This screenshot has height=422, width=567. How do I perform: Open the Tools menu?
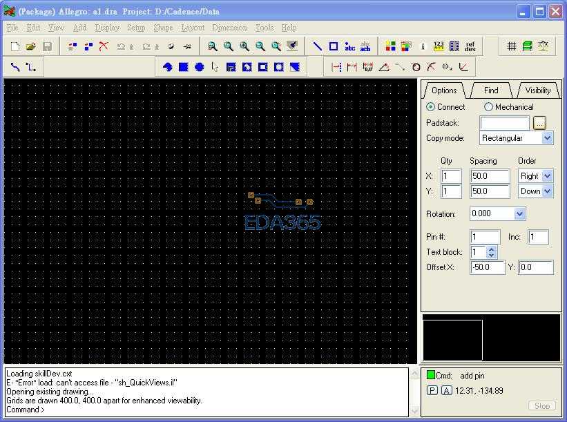(265, 28)
